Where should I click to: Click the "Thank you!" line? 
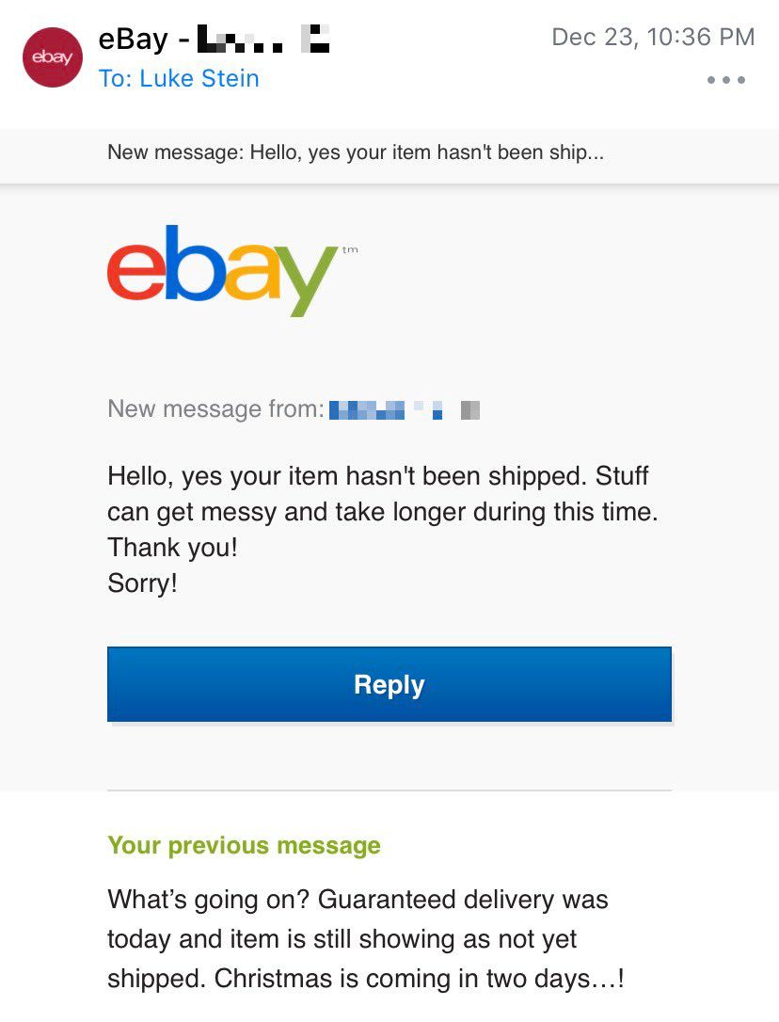click(173, 548)
